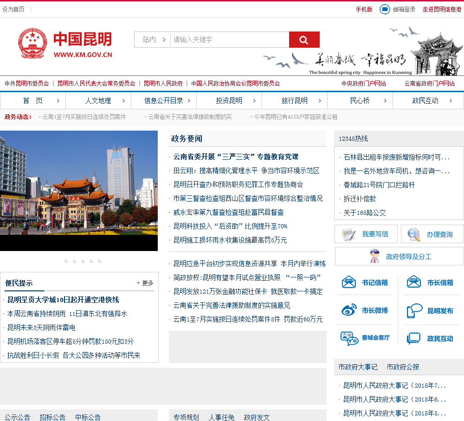The image size is (464, 421).
Task: Click the 办理查询 magnifier icon
Action: tap(413, 234)
